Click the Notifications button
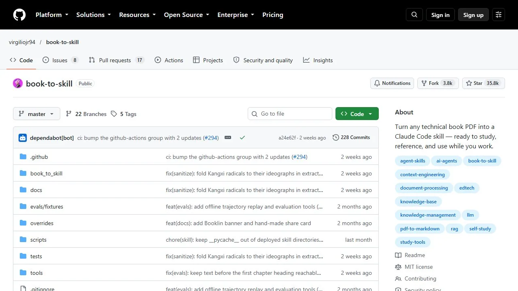Screen dimensions: 518x291 pos(392,83)
